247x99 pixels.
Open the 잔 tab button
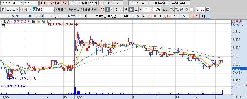coord(91,3)
